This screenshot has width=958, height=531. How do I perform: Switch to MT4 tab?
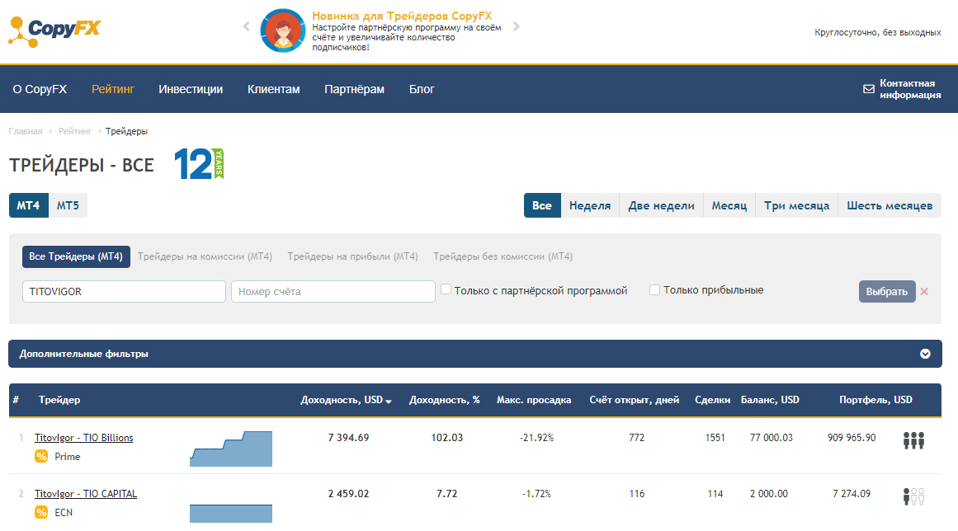tap(29, 205)
